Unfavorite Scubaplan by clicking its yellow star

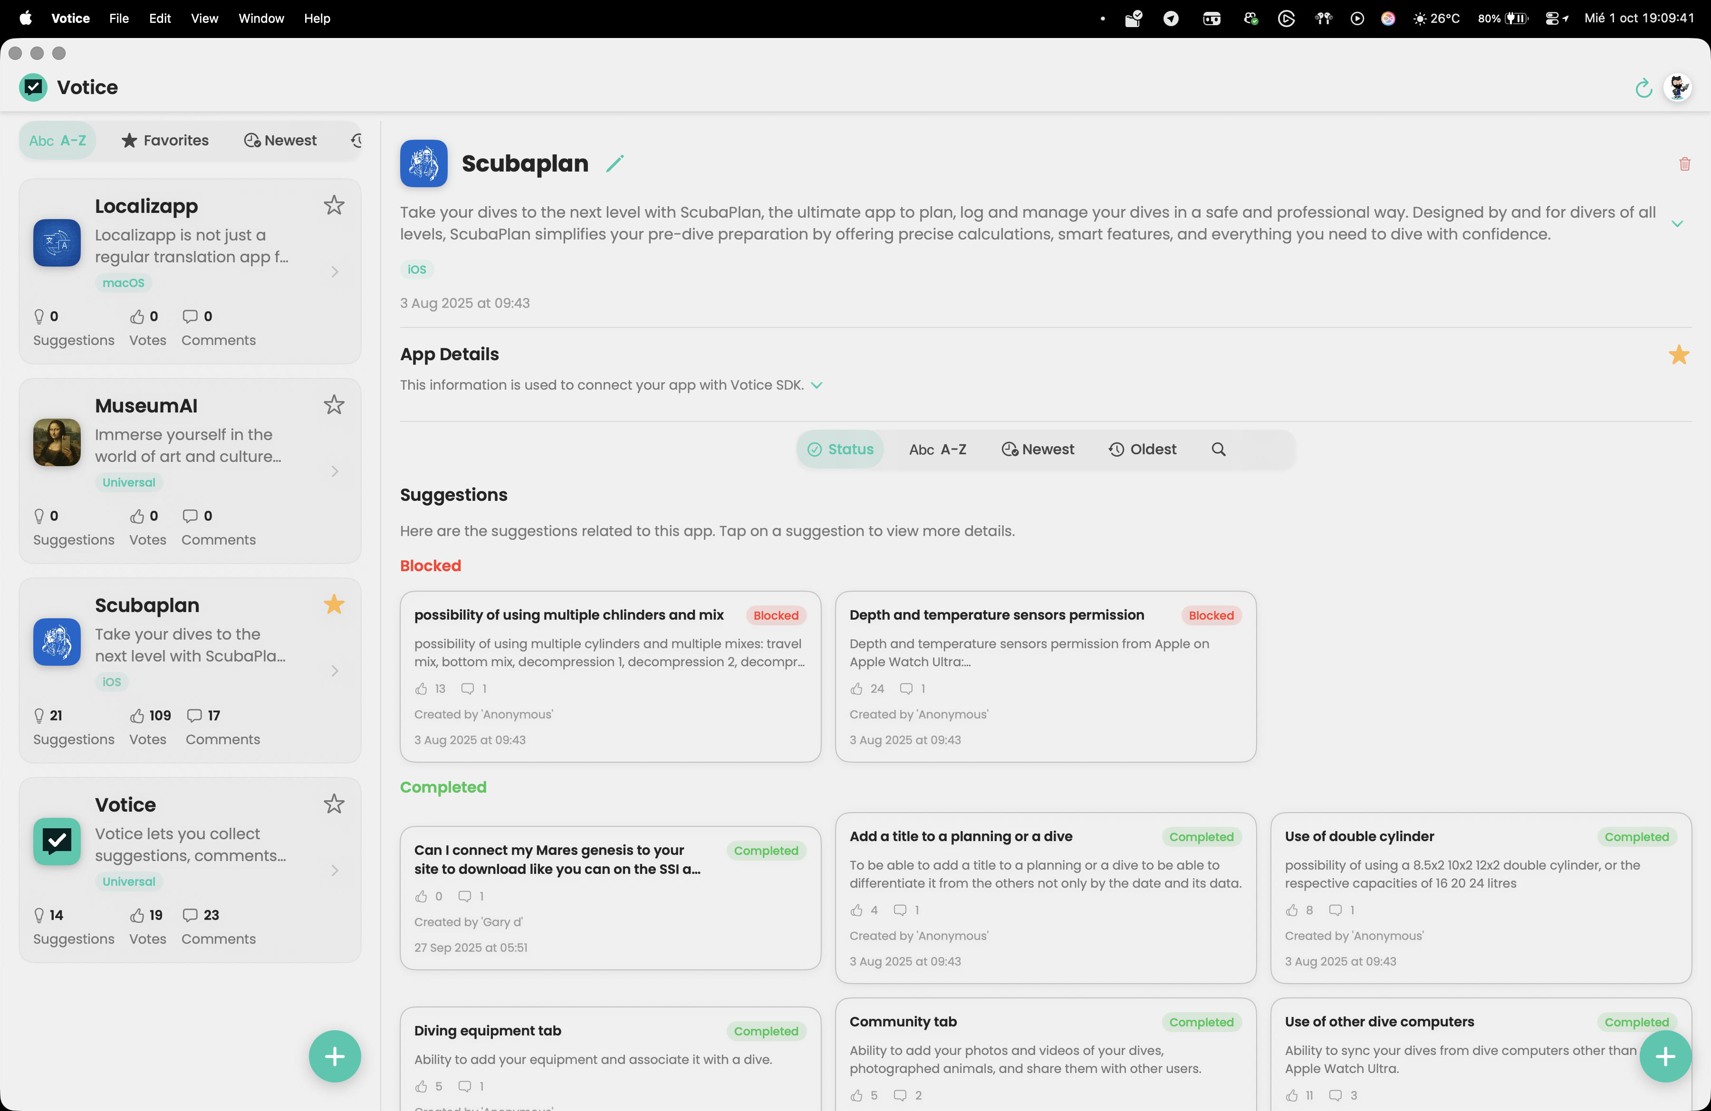(334, 603)
